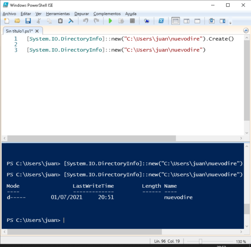Click the PowerShell ISE title bar app icon
This screenshot has height=247, width=251.
[x=5, y=5]
